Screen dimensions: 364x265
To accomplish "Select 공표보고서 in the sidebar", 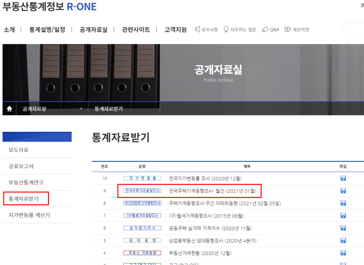I will tap(21, 166).
